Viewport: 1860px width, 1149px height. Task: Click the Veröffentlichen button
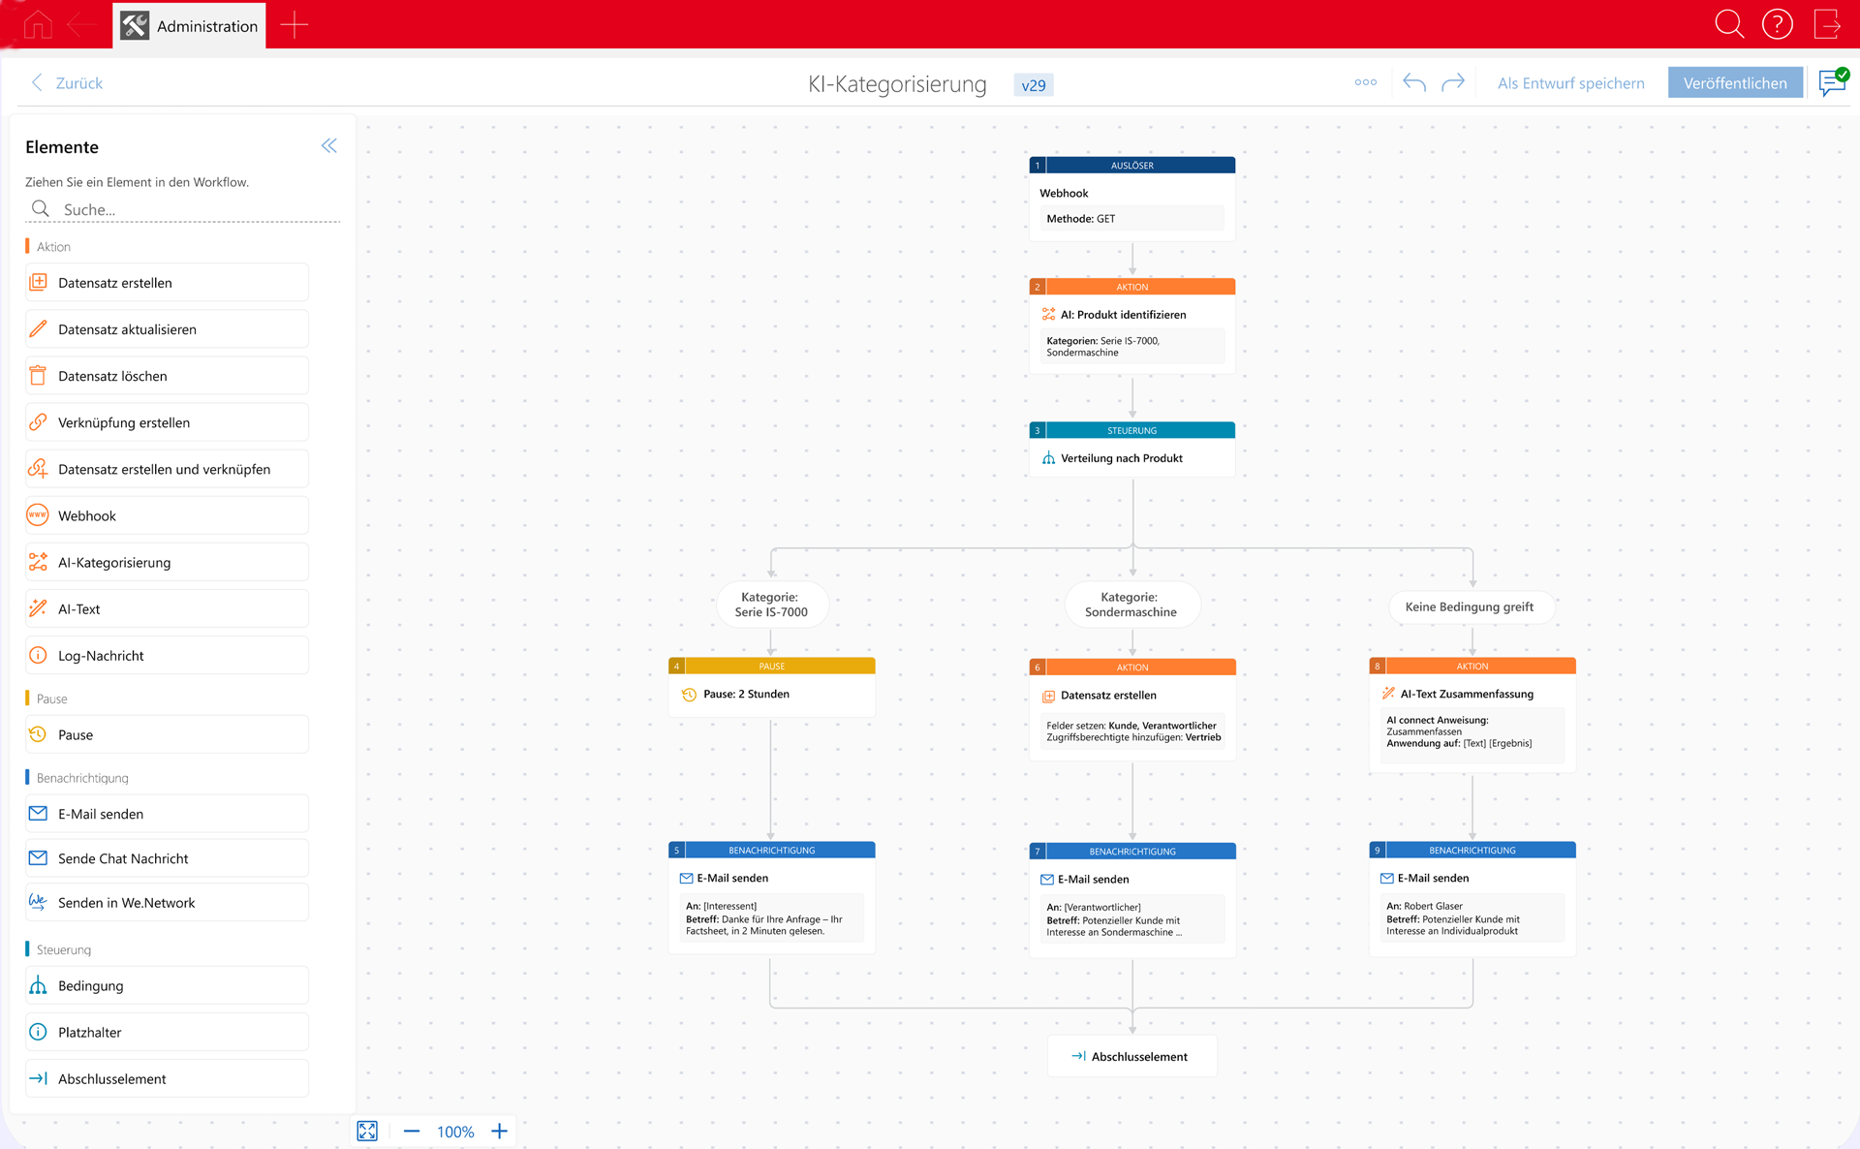click(x=1735, y=83)
